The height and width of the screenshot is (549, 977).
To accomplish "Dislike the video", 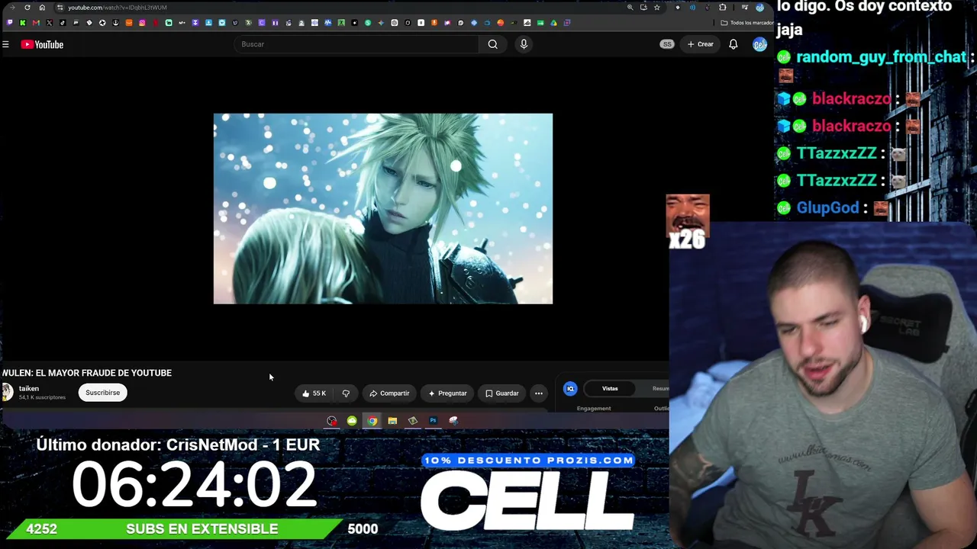I will point(346,393).
